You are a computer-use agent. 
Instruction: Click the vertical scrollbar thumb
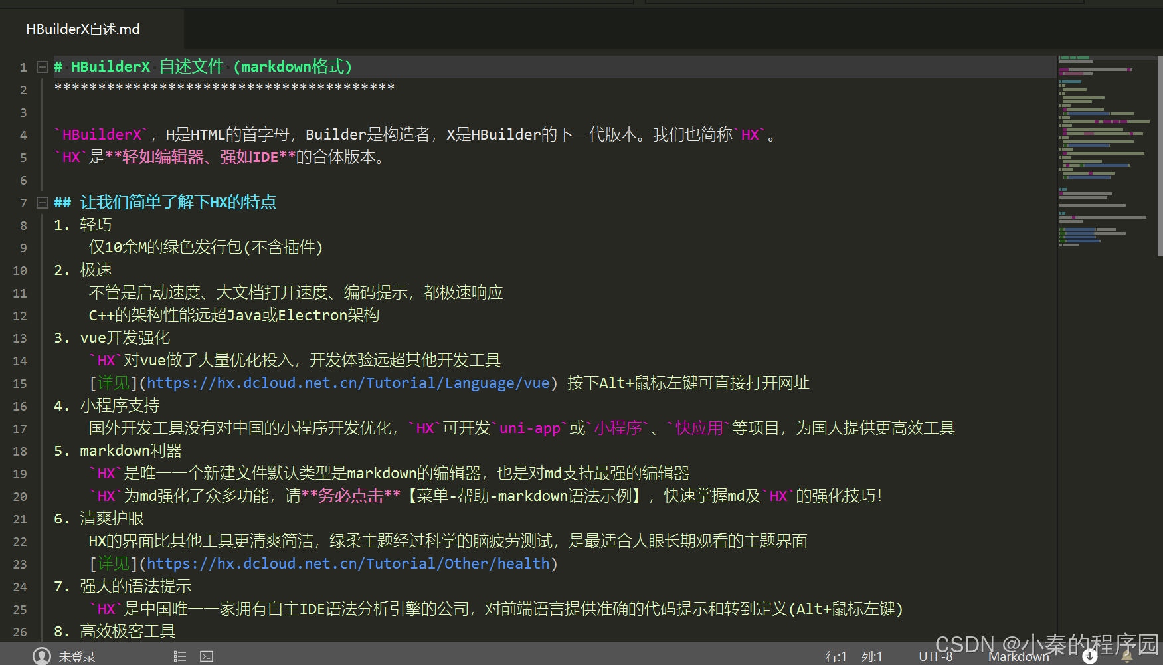click(1160, 156)
